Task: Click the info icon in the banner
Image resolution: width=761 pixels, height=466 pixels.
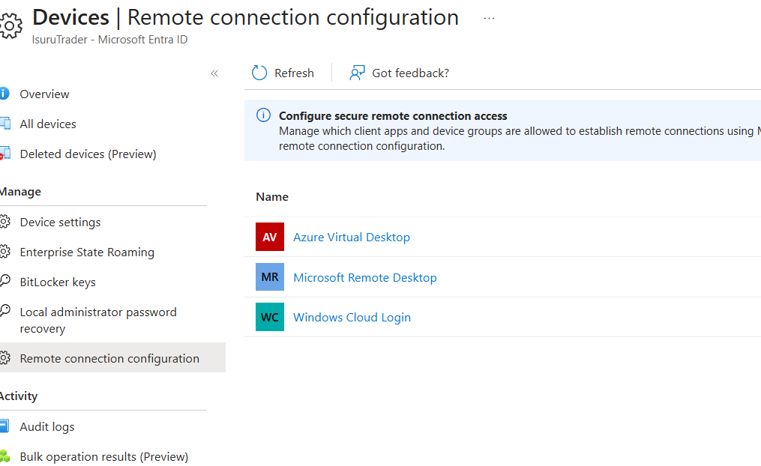Action: pyautogui.click(x=263, y=115)
